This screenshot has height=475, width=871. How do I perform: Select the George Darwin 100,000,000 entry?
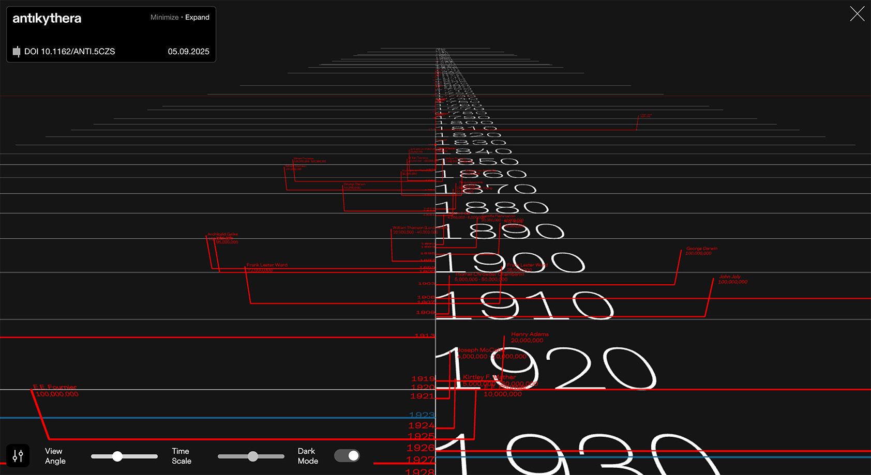coord(701,251)
